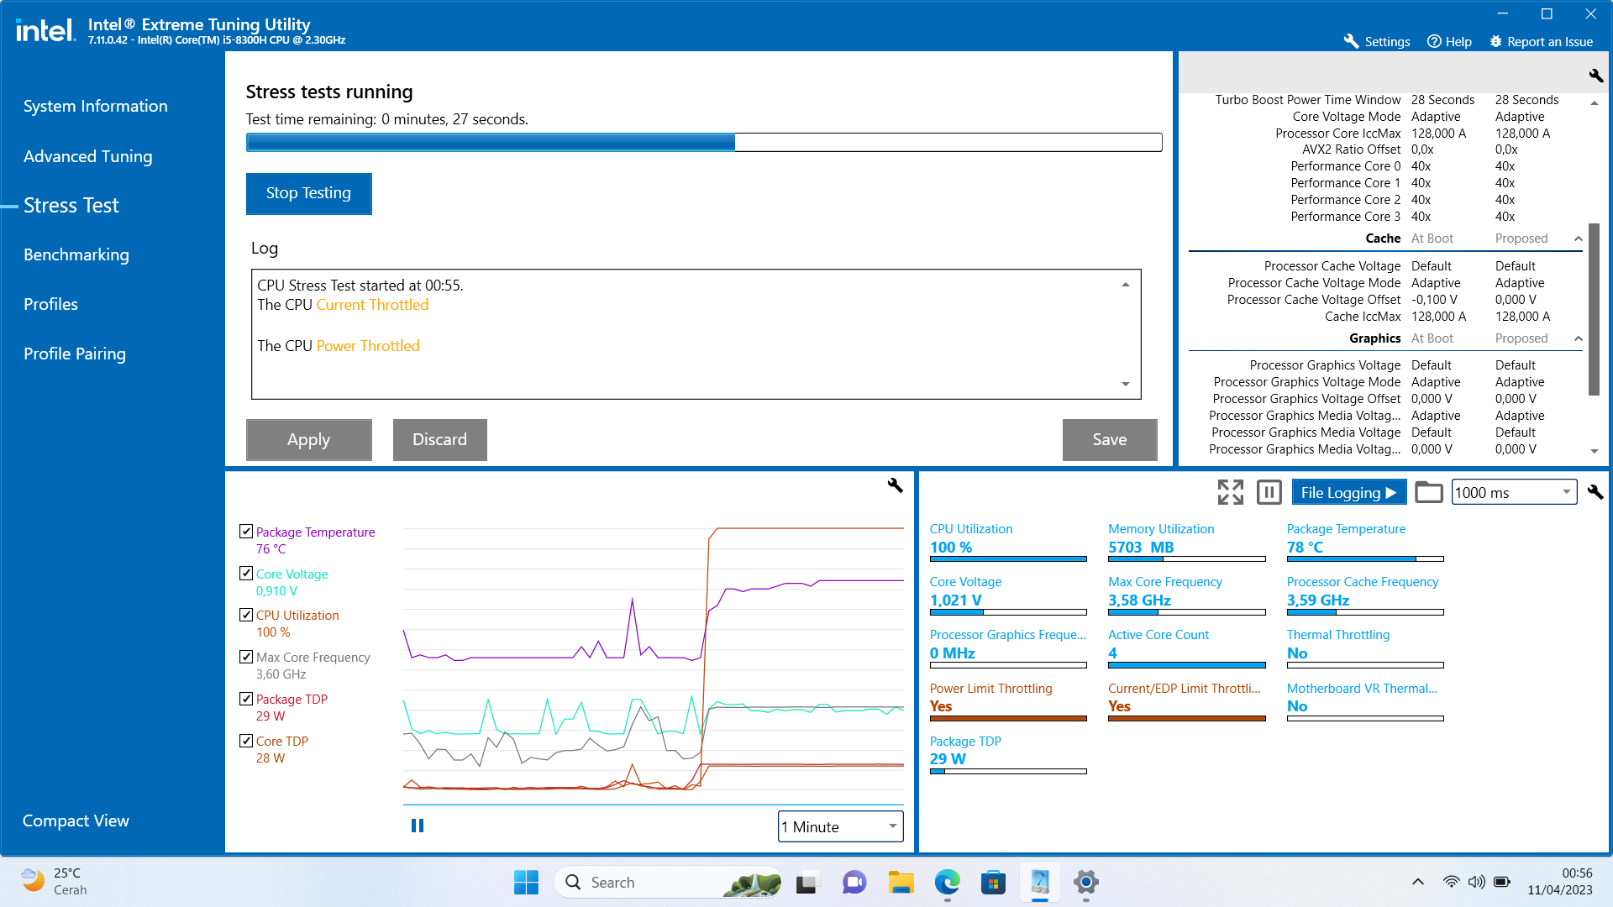Click the Apply button

308,439
